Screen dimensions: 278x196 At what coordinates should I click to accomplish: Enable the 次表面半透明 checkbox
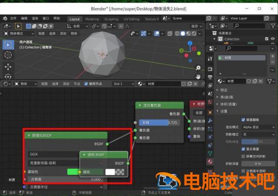[x=243, y=171]
